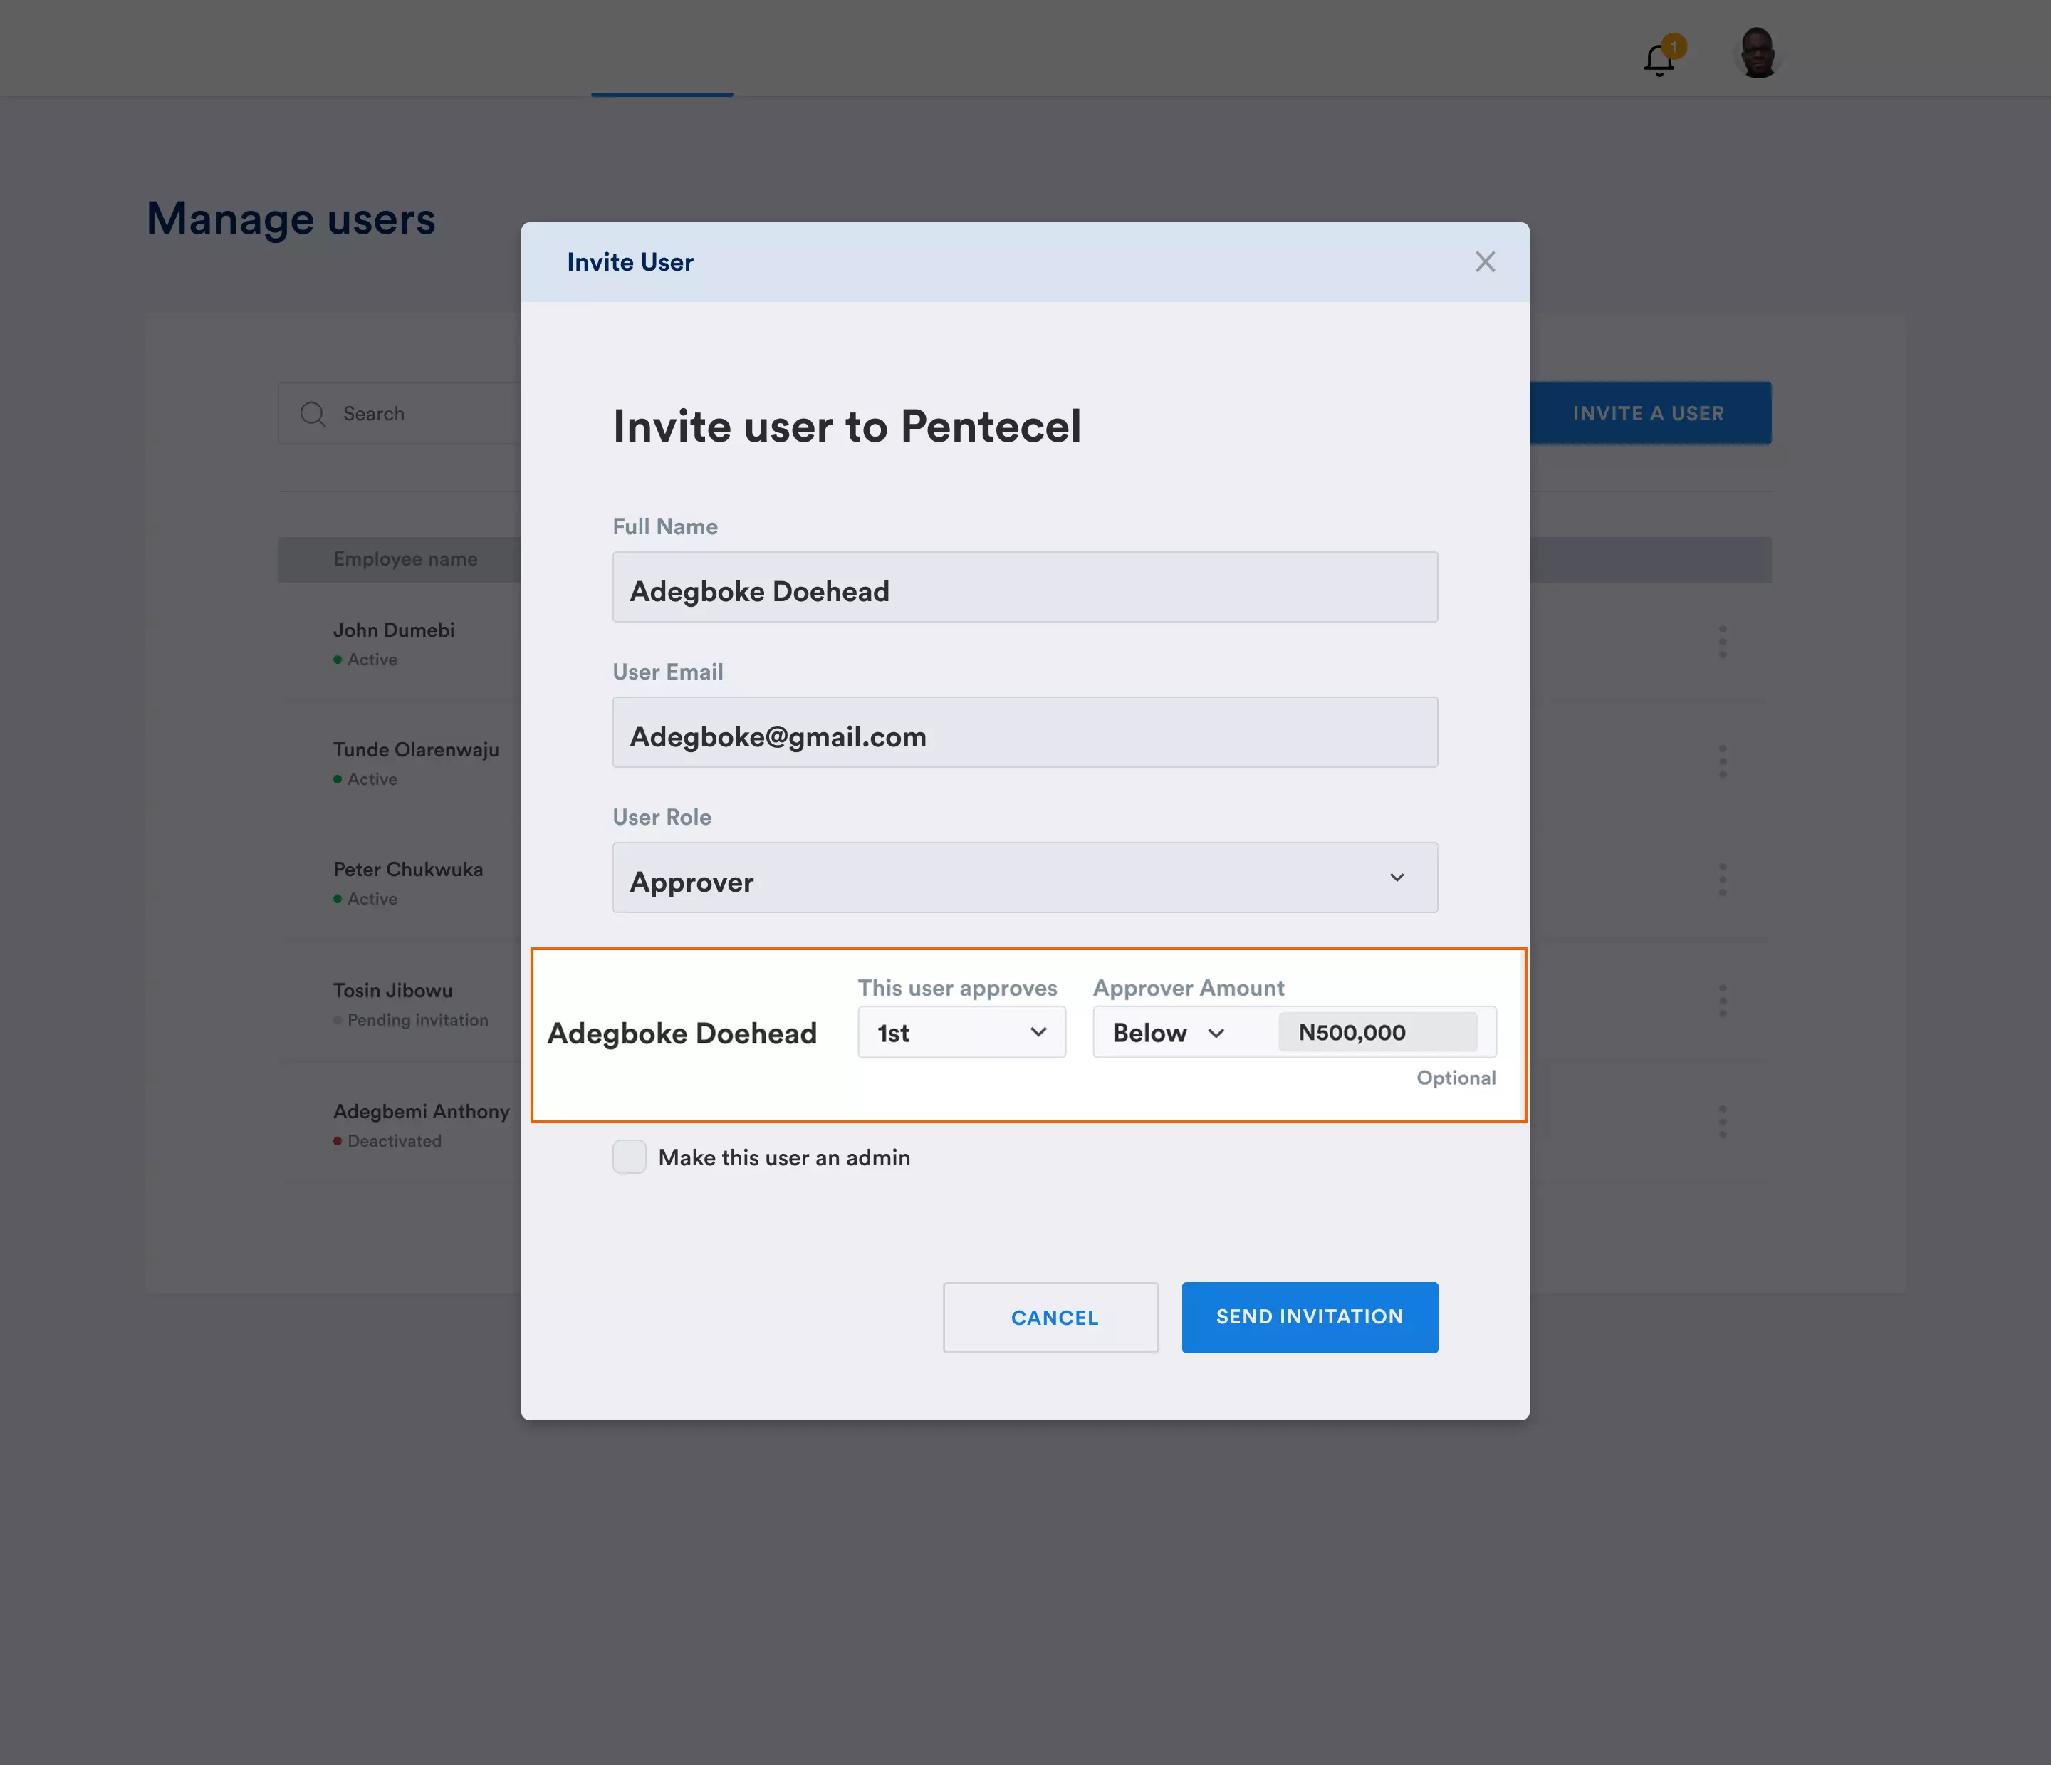This screenshot has width=2051, height=1765.
Task: Click the Manage users heading
Action: (291, 219)
